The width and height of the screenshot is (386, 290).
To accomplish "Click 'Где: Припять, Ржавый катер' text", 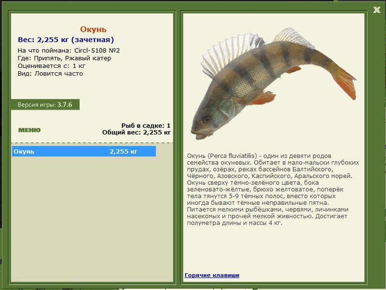I will (64, 58).
